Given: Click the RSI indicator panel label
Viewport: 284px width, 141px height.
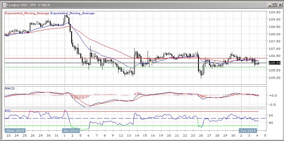Looking at the screenshot, I should tap(8, 111).
